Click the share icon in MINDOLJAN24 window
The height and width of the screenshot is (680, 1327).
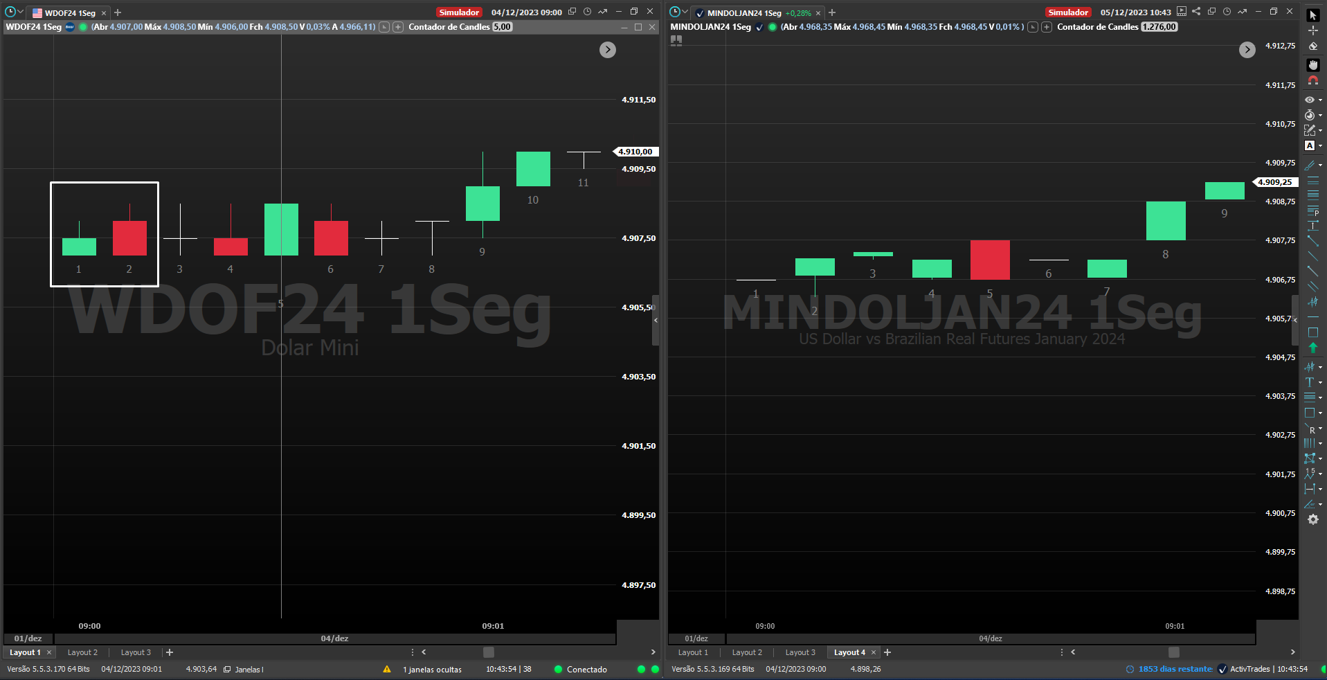click(1196, 12)
